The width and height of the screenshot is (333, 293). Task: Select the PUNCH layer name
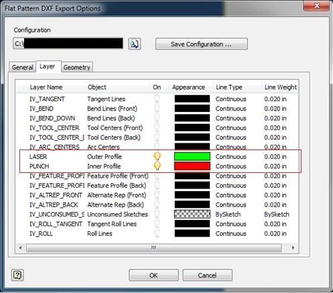pyautogui.click(x=40, y=166)
